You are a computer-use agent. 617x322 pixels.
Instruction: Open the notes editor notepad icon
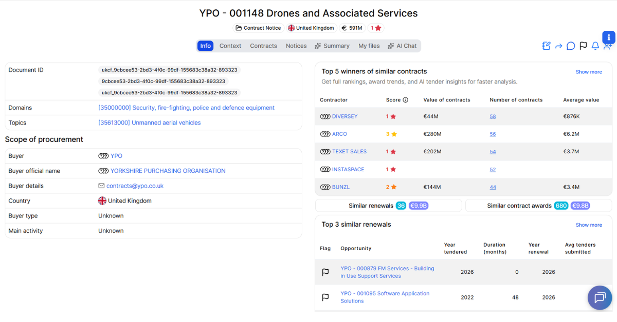pyautogui.click(x=547, y=46)
